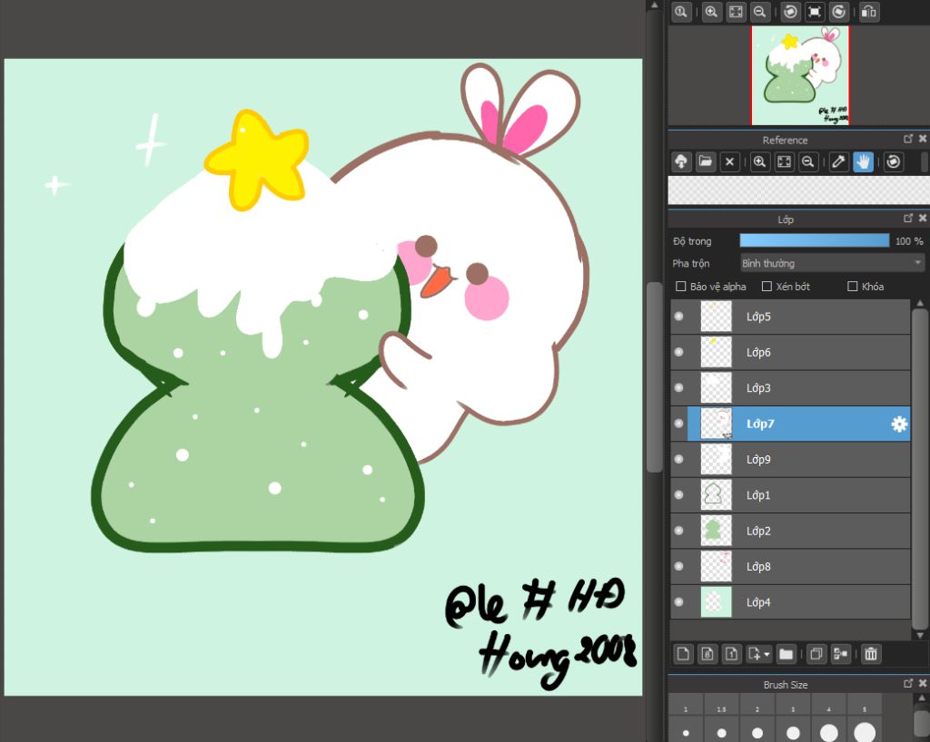Rotate the navigator view left
The width and height of the screenshot is (930, 742).
tap(790, 12)
